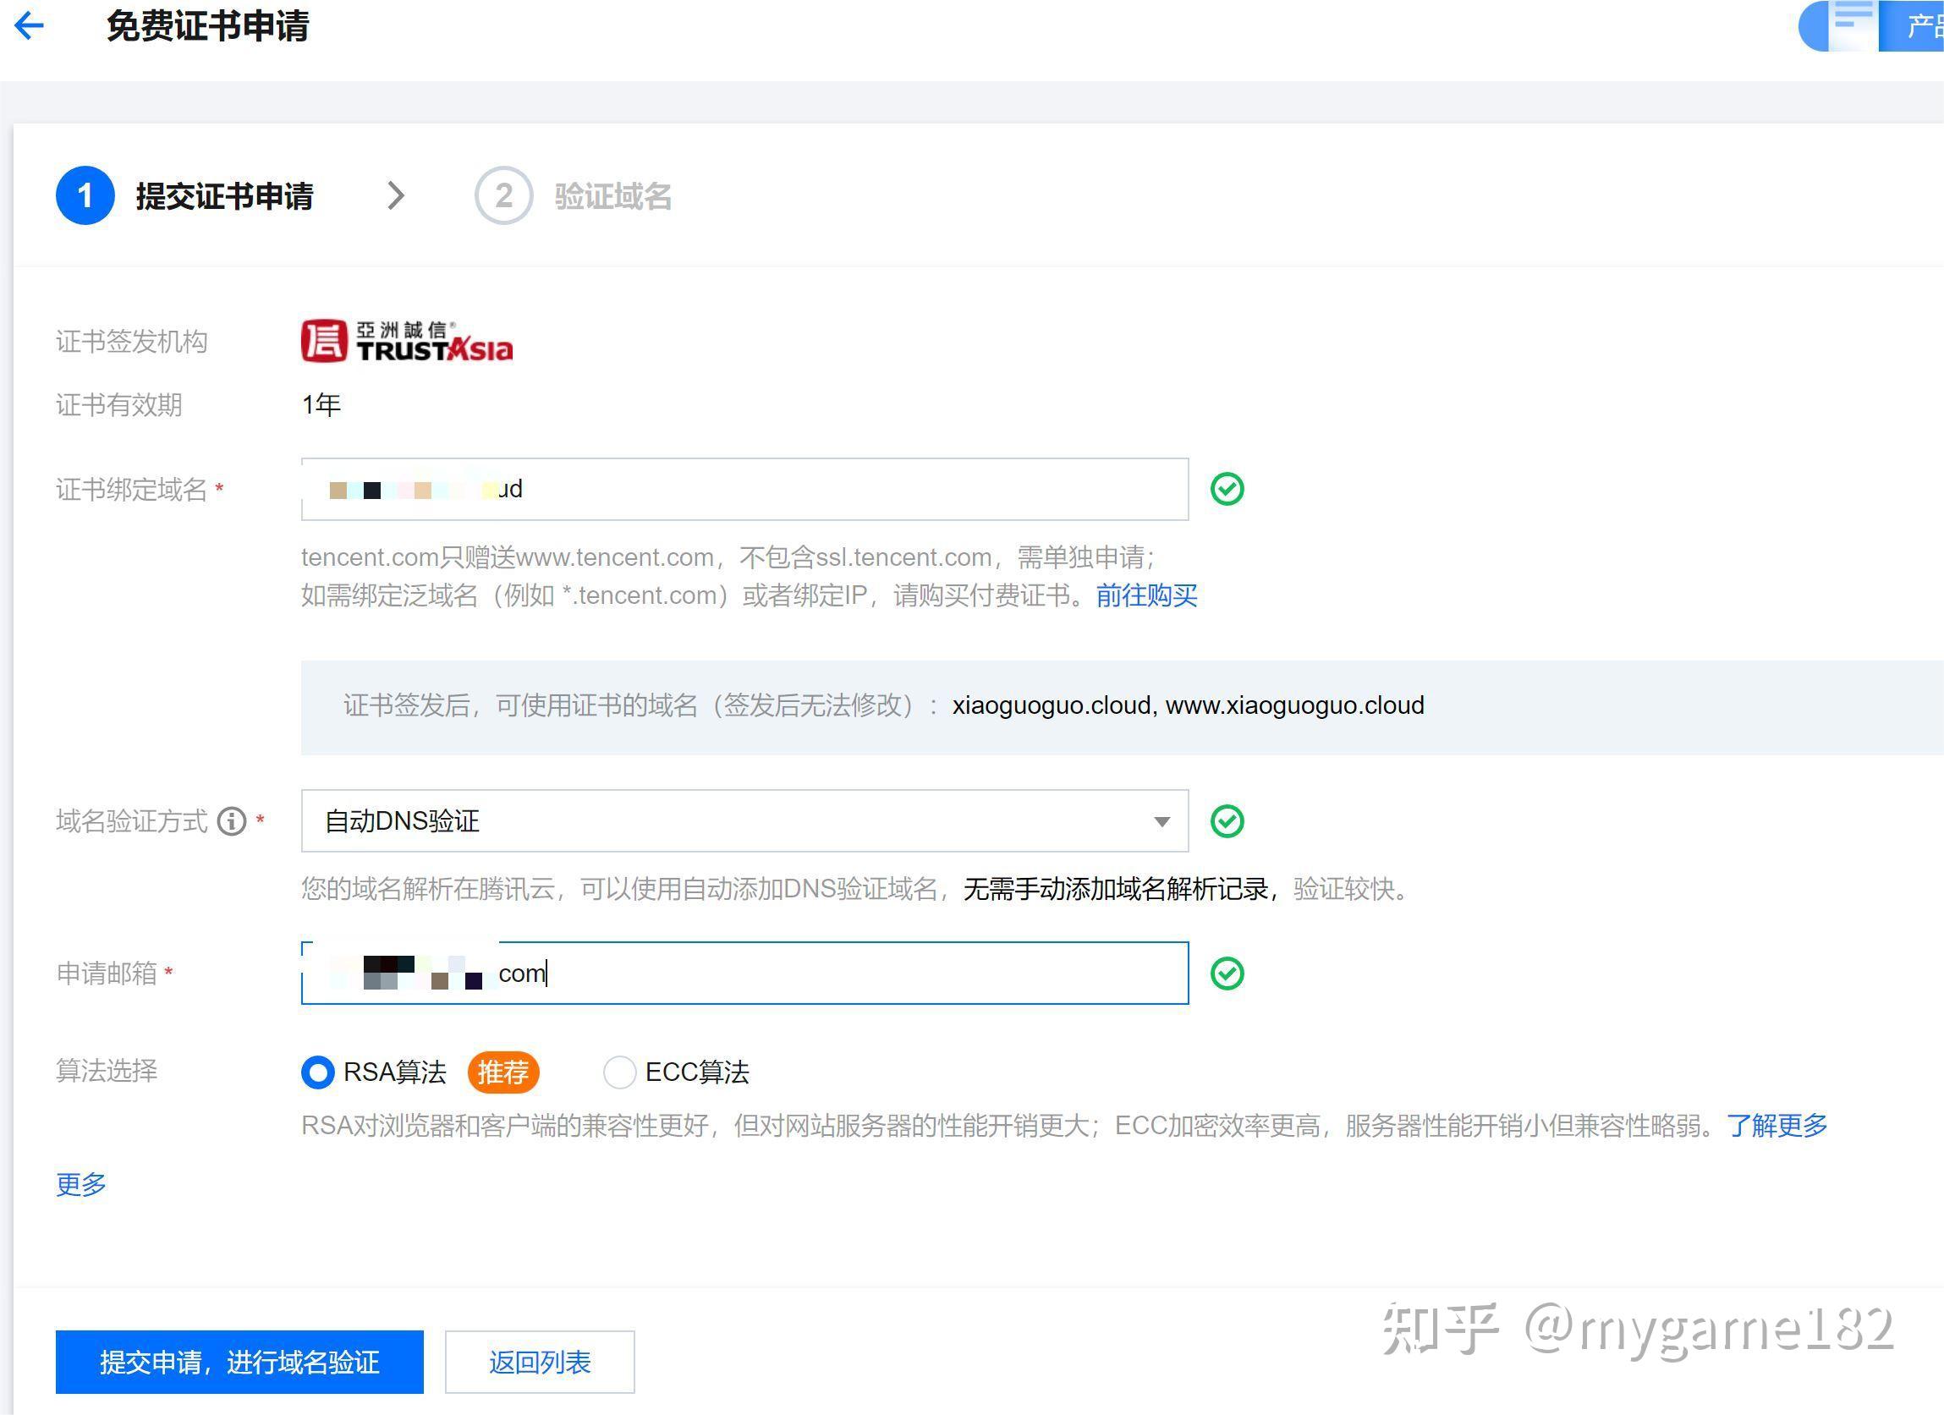1944x1415 pixels.
Task: Click the 了解更多 link about algorithms
Action: tap(1773, 1125)
